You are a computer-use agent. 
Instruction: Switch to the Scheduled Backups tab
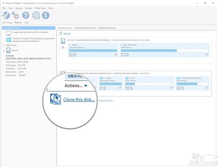pos(107,28)
